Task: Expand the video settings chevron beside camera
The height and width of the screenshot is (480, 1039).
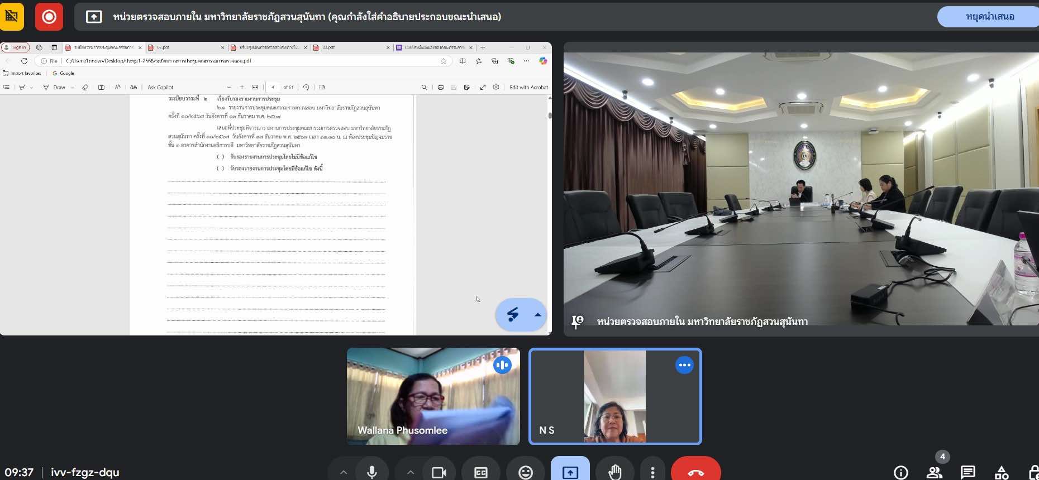Action: (x=411, y=472)
